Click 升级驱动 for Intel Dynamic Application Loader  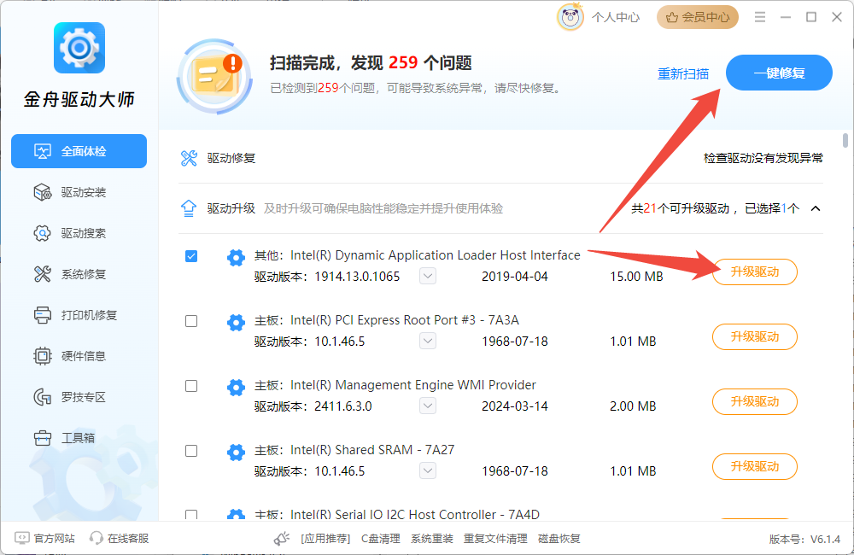(755, 272)
